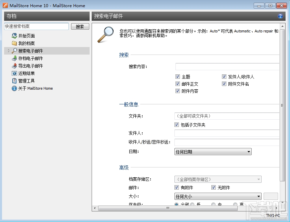点击导出电子邮件图标
The image size is (290, 222).
tap(14, 65)
